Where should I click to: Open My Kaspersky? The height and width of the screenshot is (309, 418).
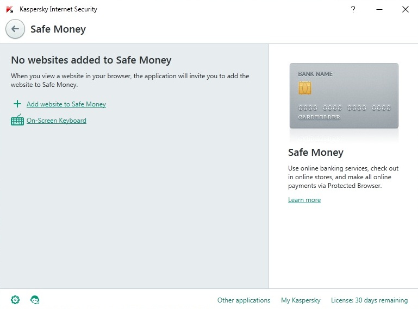pyautogui.click(x=301, y=300)
